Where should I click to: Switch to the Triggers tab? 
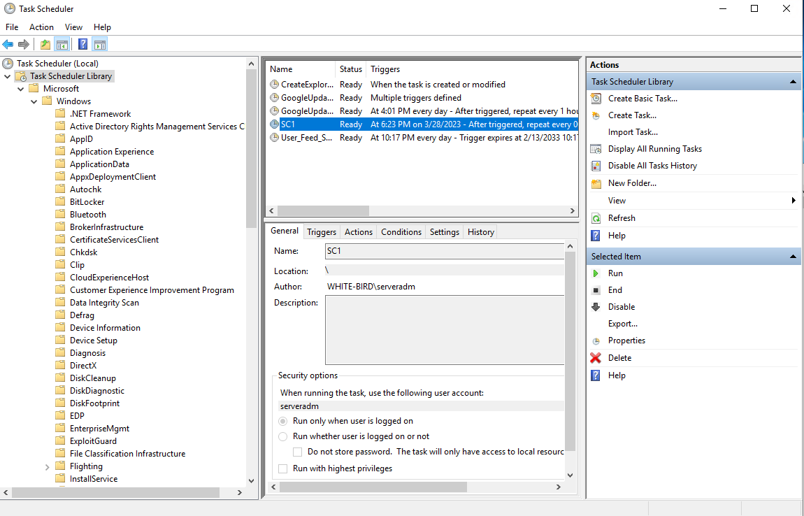click(x=322, y=232)
